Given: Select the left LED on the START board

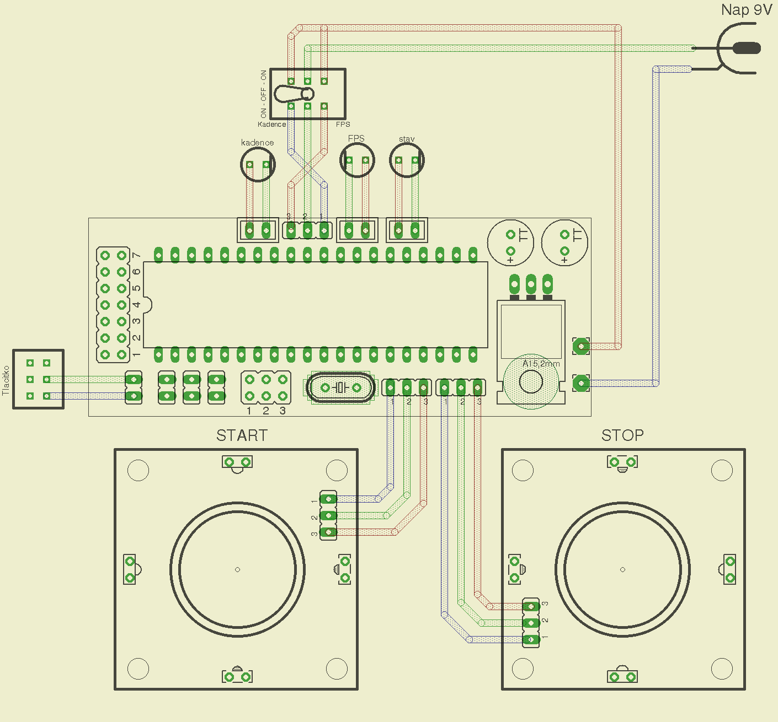Looking at the screenshot, I should point(131,569).
